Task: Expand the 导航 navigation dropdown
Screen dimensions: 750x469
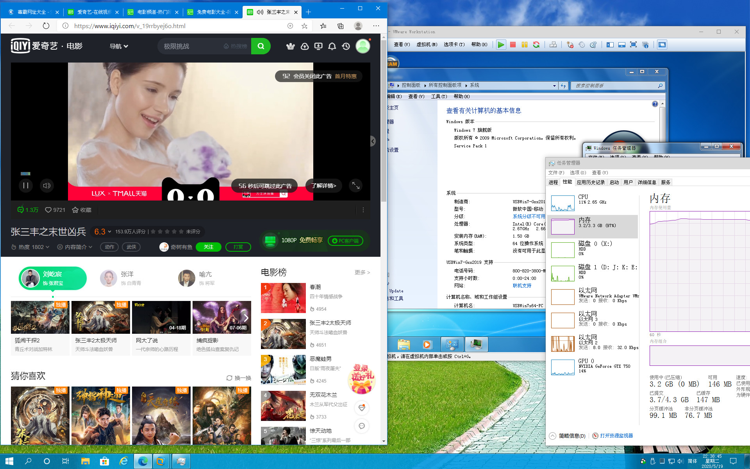Action: pos(119,46)
